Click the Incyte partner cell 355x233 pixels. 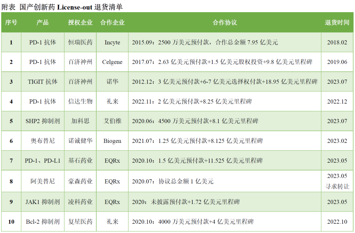[112, 42]
